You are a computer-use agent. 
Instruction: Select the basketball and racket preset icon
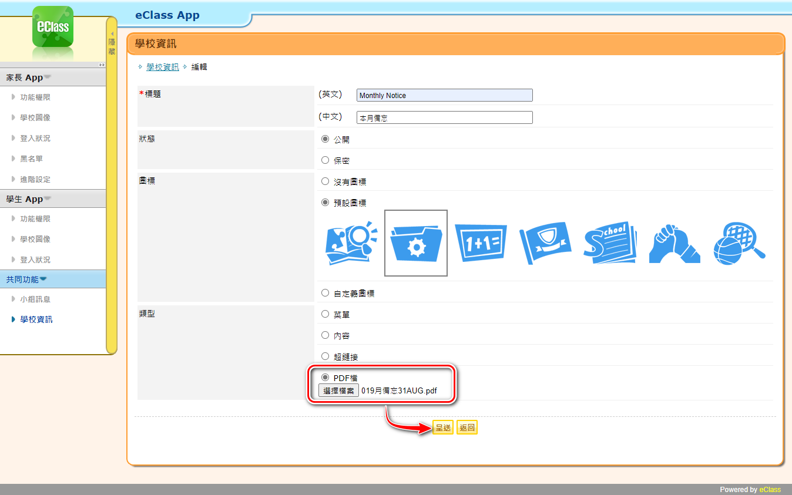point(739,243)
